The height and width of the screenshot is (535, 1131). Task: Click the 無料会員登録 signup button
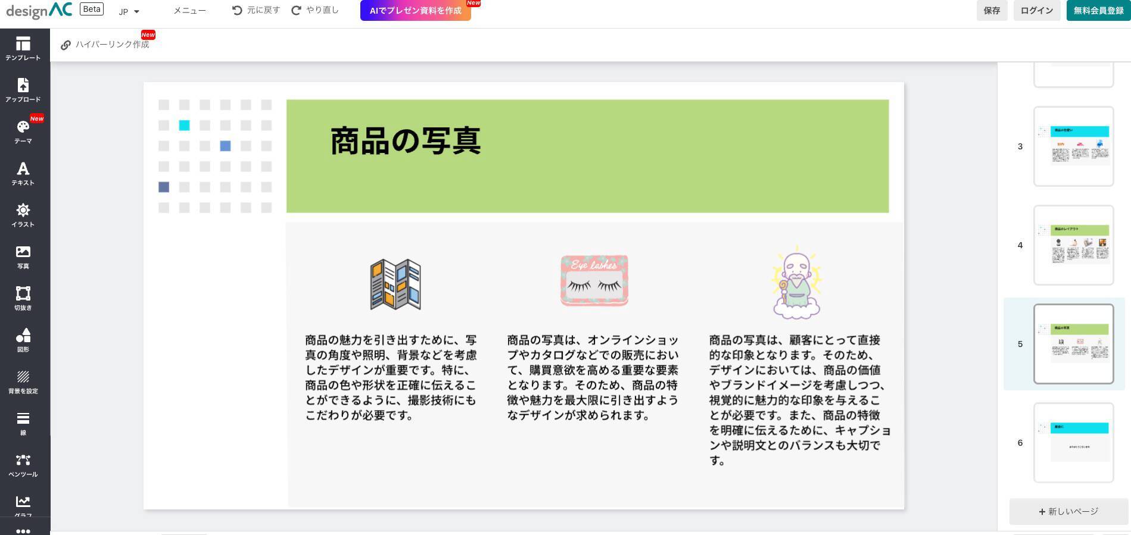(1098, 11)
